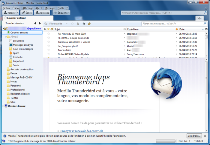Sort by the Expéditeur column
Image resolution: width=210 pixels, height=145 pixels.
click(x=151, y=29)
